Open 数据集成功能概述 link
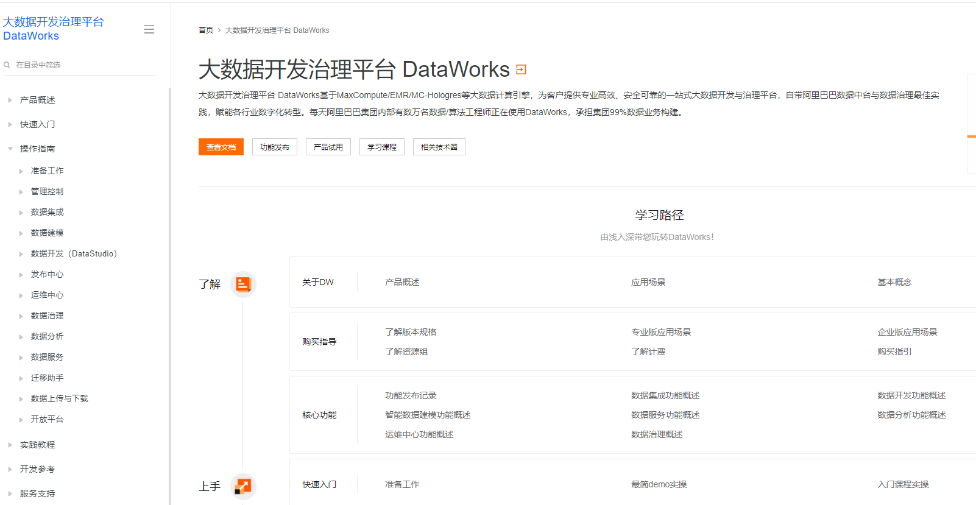The image size is (976, 505). click(x=665, y=395)
